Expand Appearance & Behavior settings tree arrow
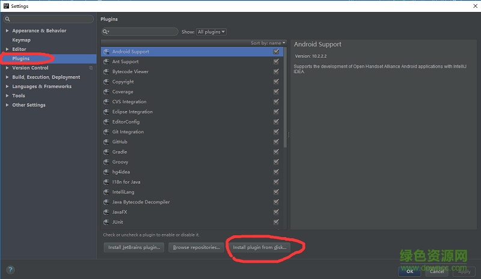The height and width of the screenshot is (279, 481). pyautogui.click(x=7, y=31)
